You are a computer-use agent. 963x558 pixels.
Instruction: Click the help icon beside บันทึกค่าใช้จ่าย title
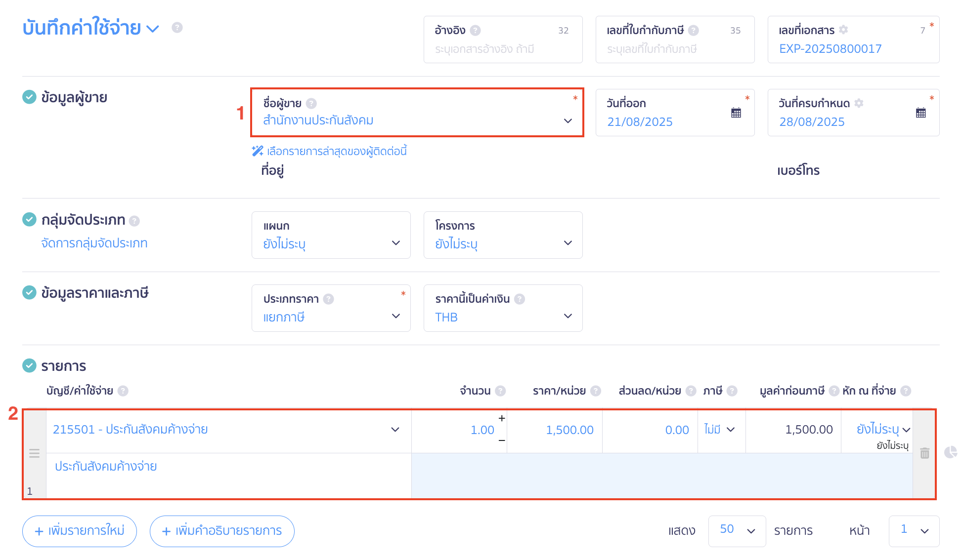pyautogui.click(x=177, y=28)
